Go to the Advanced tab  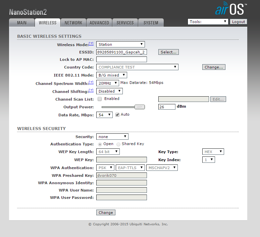click(x=99, y=23)
